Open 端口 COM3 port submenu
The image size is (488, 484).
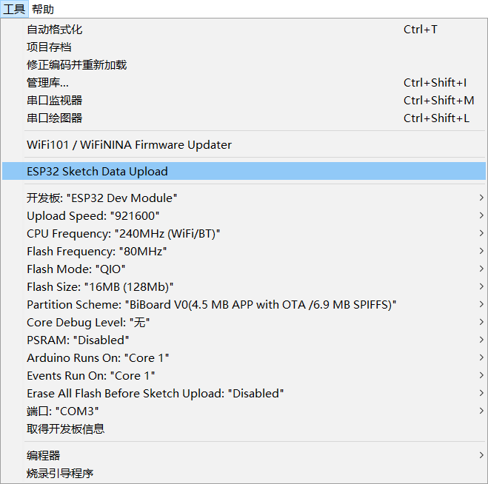click(244, 411)
